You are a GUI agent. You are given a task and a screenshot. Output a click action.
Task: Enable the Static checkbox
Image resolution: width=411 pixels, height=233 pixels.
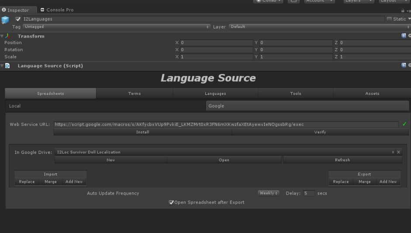tap(389, 19)
